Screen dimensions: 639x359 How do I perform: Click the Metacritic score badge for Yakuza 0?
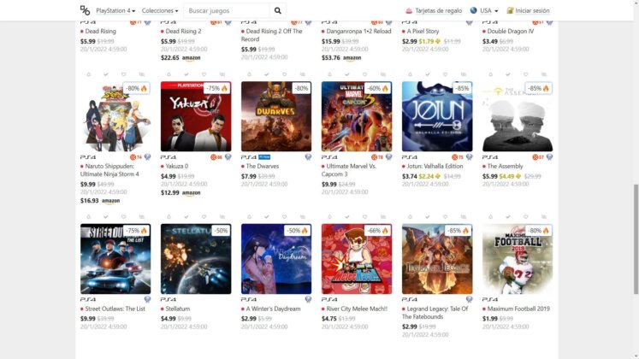coord(216,157)
